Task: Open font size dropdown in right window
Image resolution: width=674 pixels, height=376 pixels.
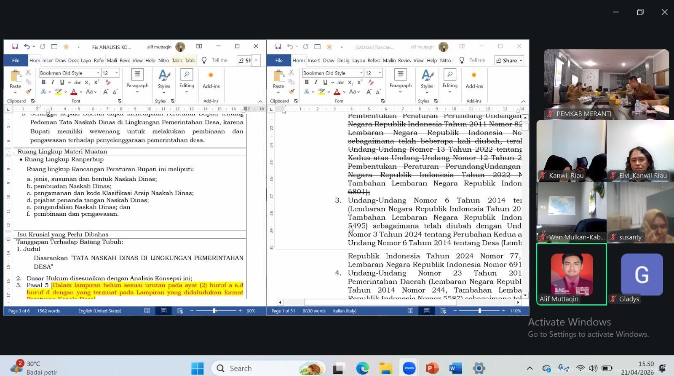Action: [x=380, y=73]
